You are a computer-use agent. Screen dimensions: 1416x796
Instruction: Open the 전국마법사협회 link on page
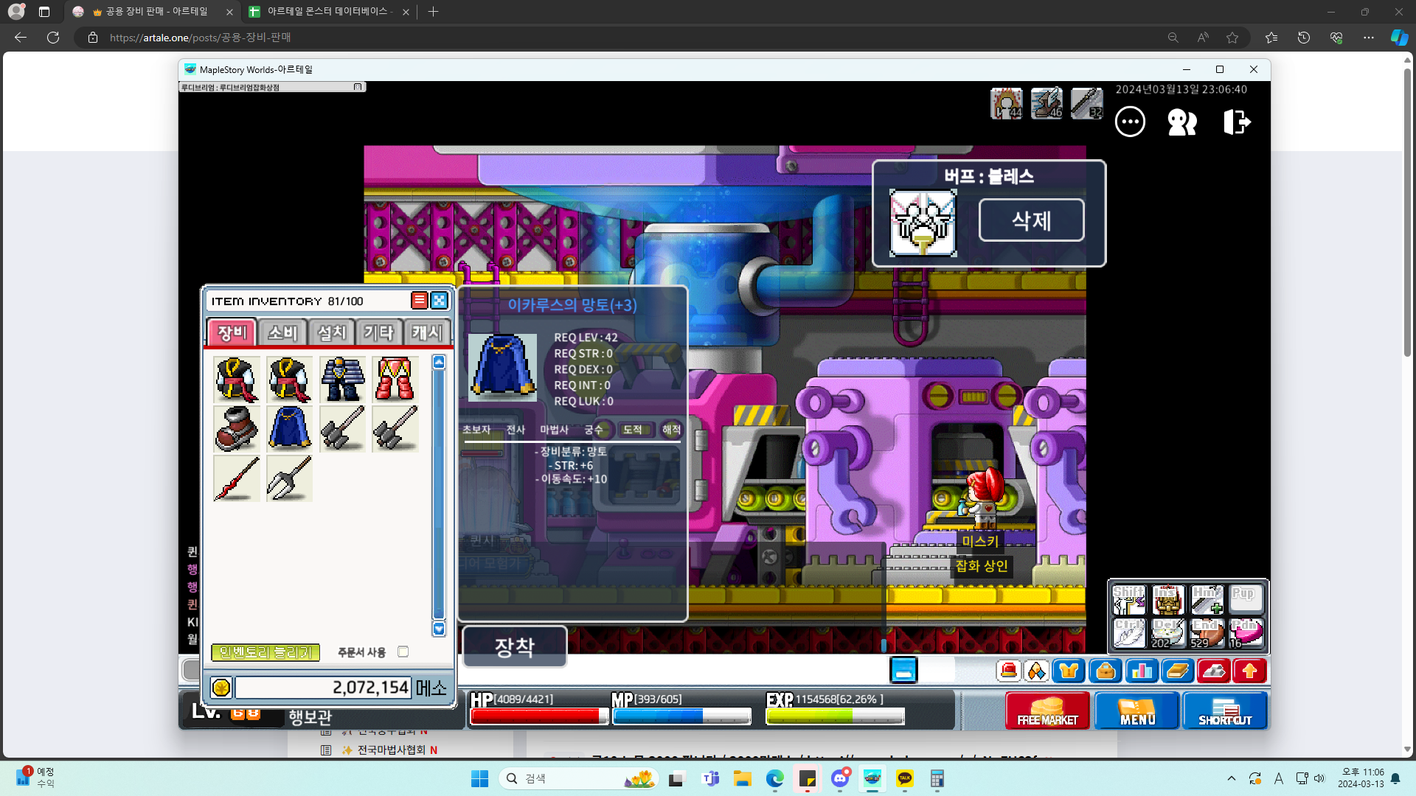[392, 750]
